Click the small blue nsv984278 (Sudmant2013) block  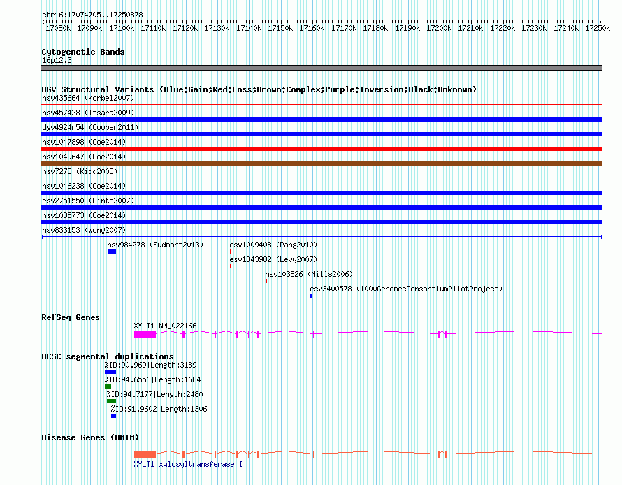point(112,252)
